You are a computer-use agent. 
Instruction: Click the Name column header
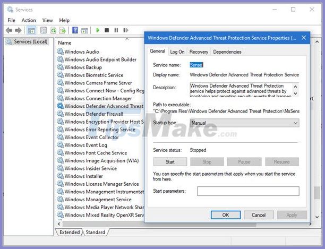[x=65, y=42]
